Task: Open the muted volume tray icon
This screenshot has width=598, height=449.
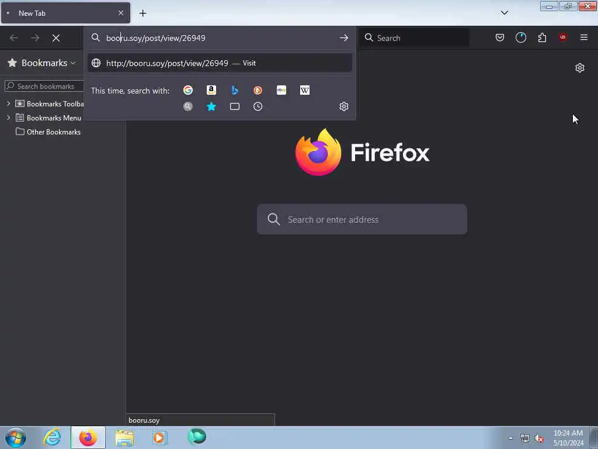Action: (x=539, y=438)
